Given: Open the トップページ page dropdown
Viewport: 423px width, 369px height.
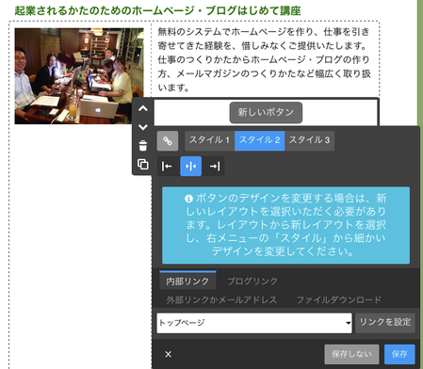Looking at the screenshot, I should (x=254, y=323).
